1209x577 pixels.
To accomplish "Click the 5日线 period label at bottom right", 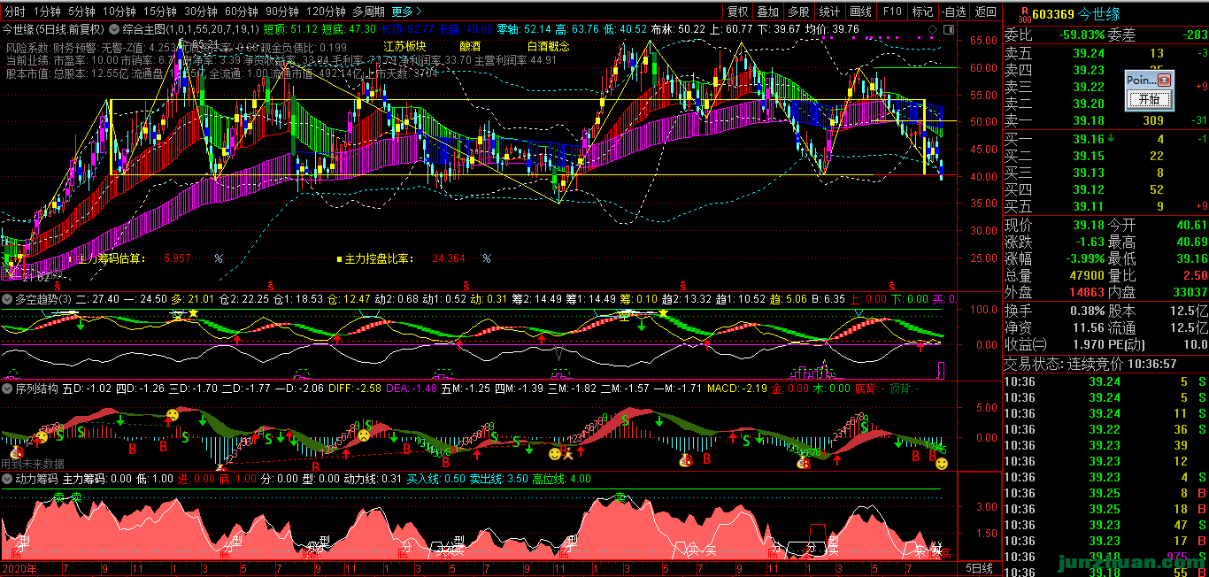I will pos(978,567).
